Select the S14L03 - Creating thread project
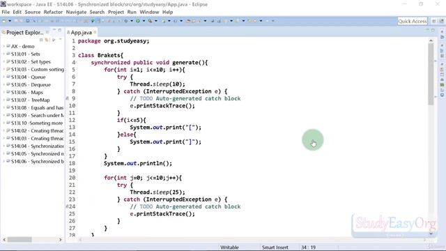 click(x=37, y=138)
